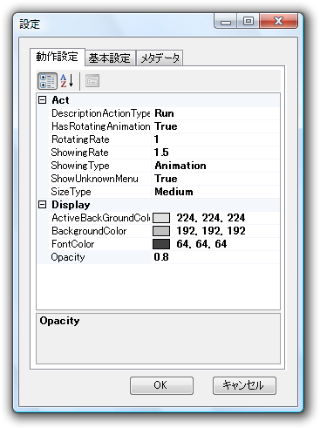This screenshot has height=428, width=320.
Task: Edit the 224, 224, 224 color value
Action: [211, 218]
